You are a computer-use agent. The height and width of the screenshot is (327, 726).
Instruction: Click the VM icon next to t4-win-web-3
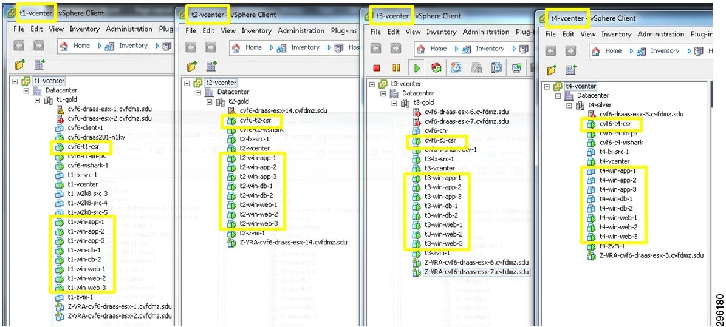click(x=591, y=237)
